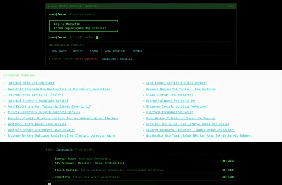Click the /ana-sayfa breadcrumb link

pos(64,150)
